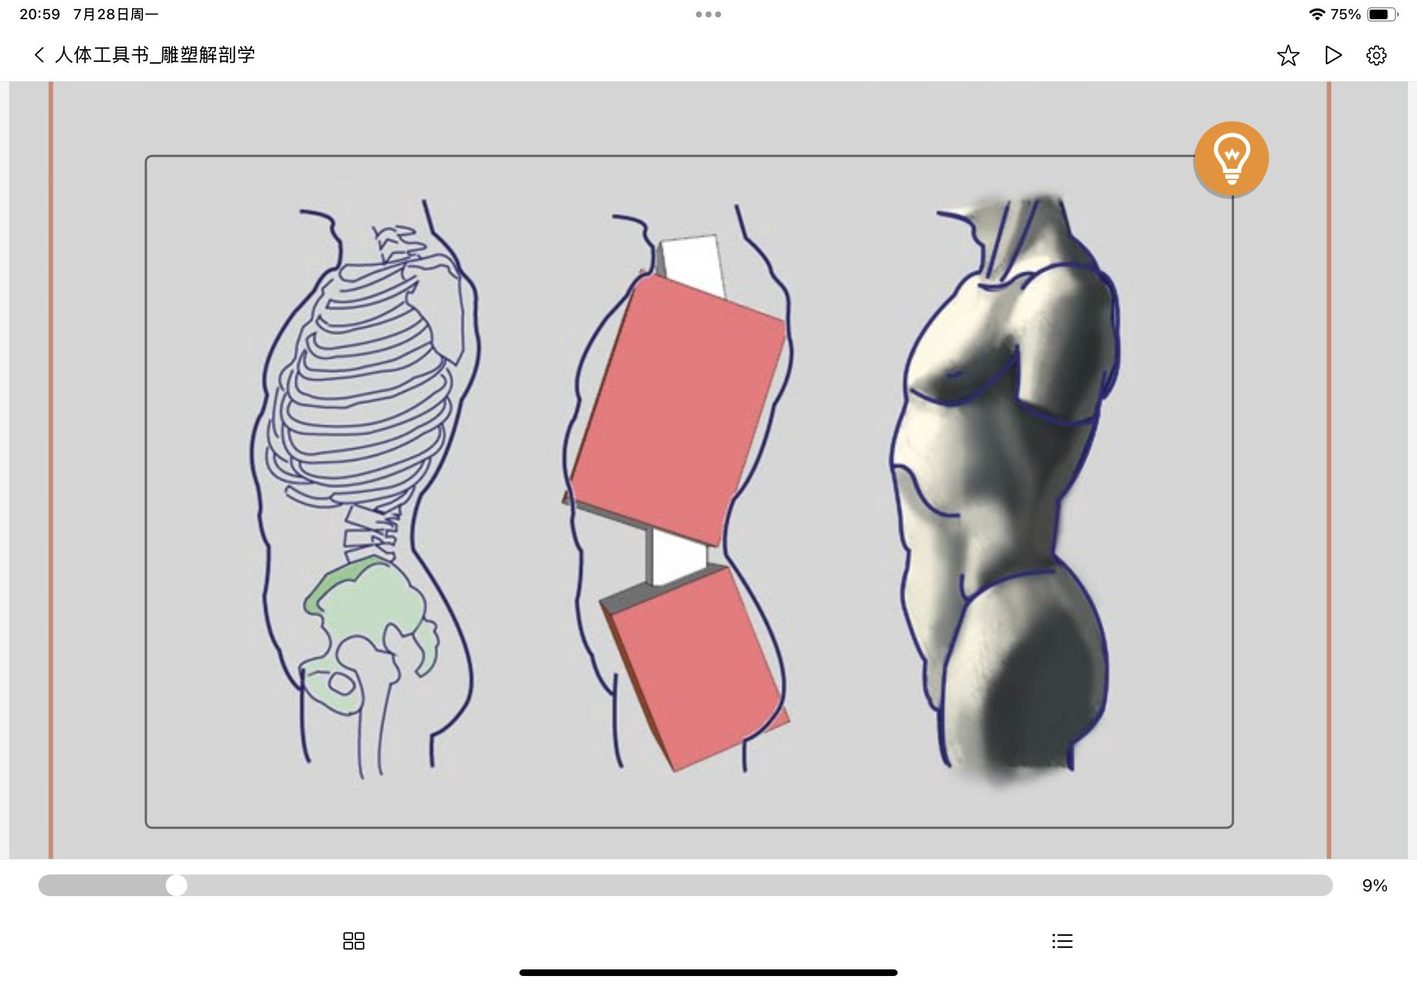The image size is (1417, 985).
Task: Jump to middle of progress bar
Action: (x=684, y=885)
